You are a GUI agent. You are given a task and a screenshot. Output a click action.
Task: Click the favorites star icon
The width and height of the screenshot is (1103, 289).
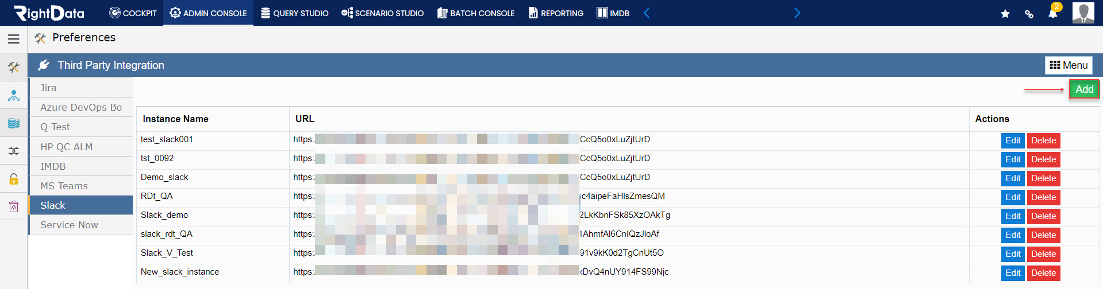click(x=1005, y=14)
